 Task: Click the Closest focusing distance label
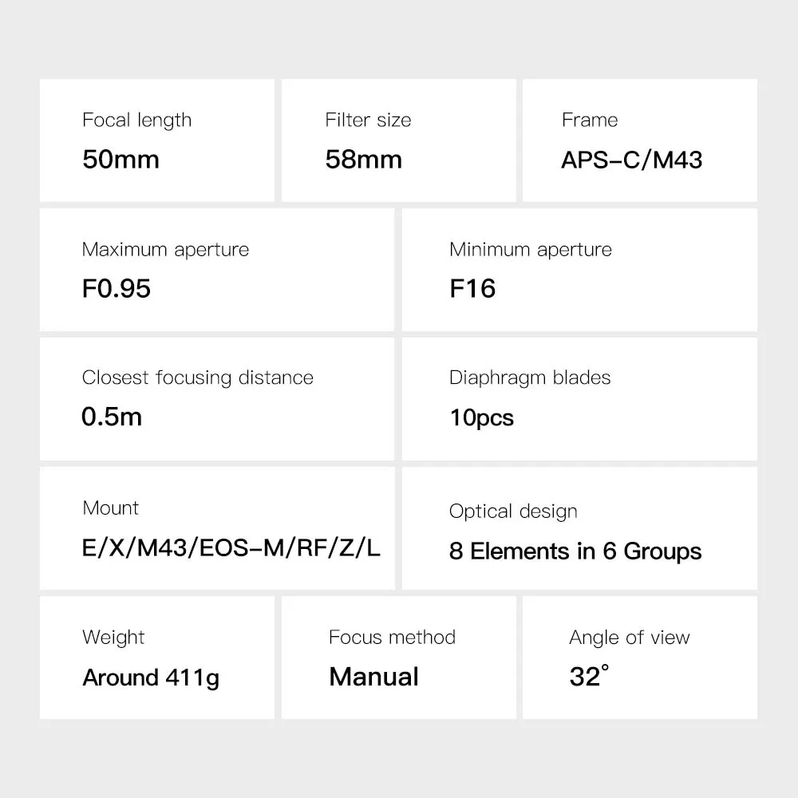[197, 377]
